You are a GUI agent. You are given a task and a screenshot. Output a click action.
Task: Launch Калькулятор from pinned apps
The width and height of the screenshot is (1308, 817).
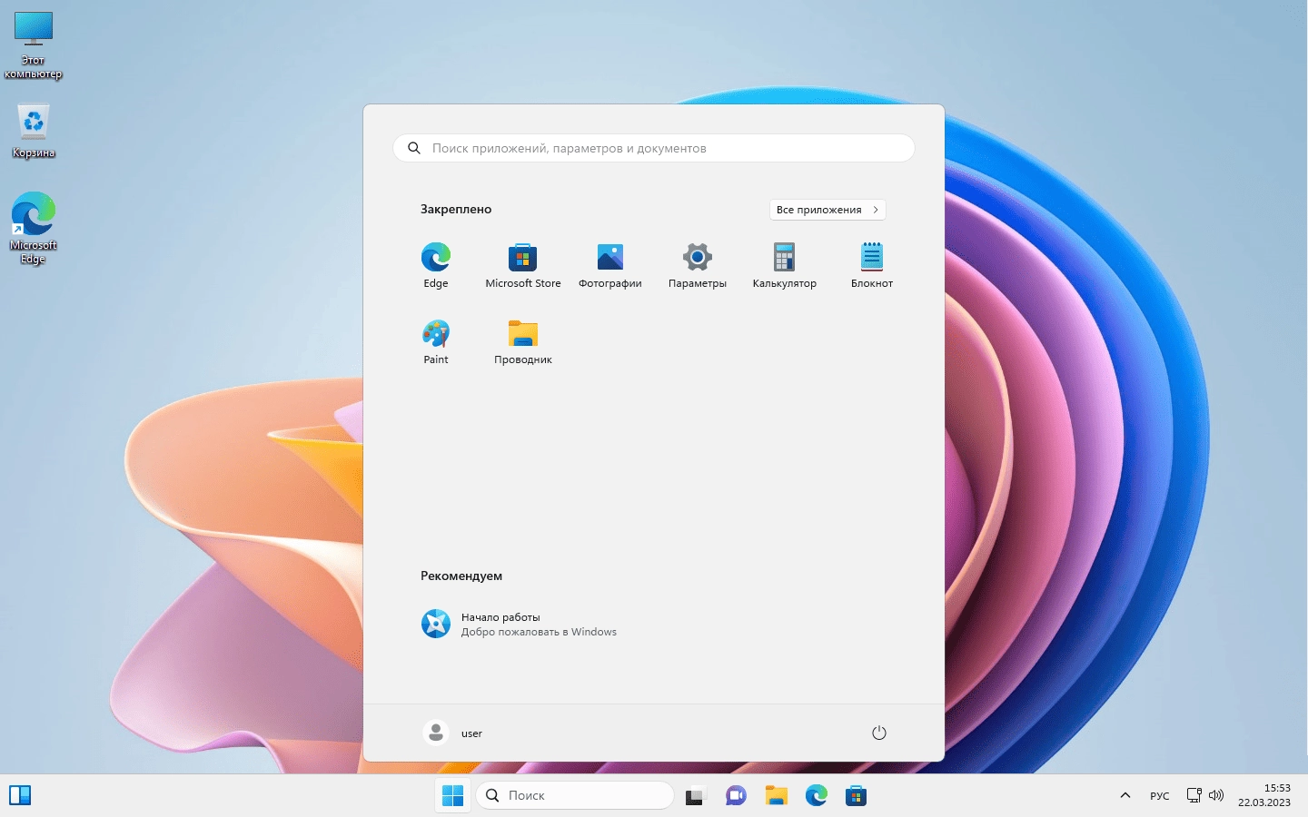785,266
